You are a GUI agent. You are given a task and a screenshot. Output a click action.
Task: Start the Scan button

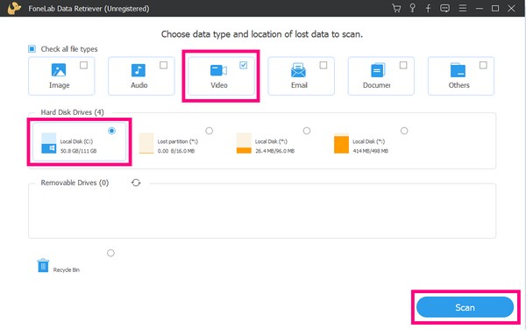465,307
